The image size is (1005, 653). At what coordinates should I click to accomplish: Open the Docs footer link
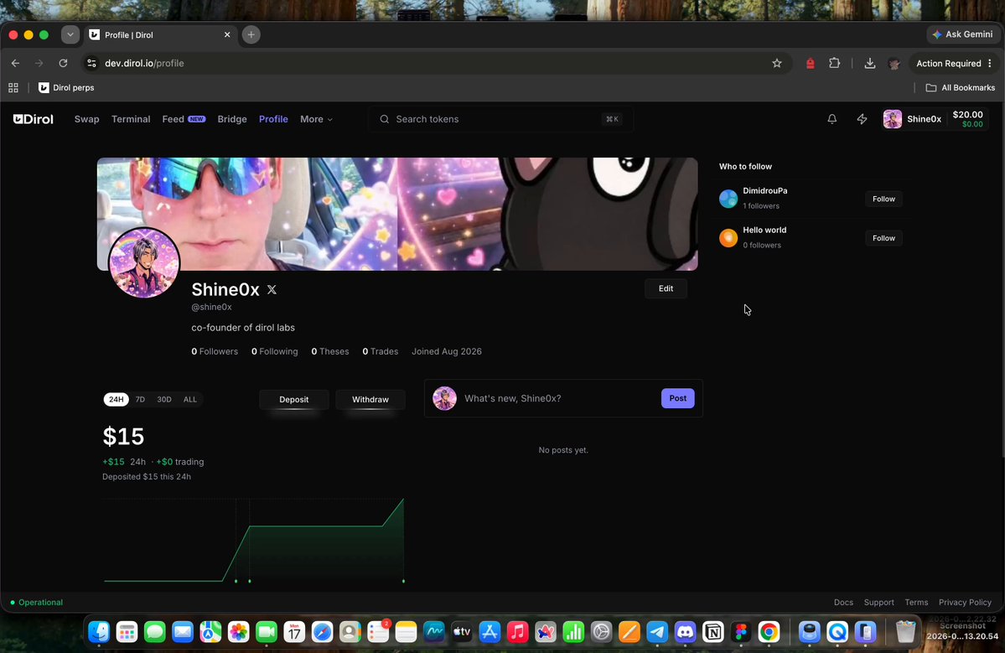pyautogui.click(x=843, y=603)
